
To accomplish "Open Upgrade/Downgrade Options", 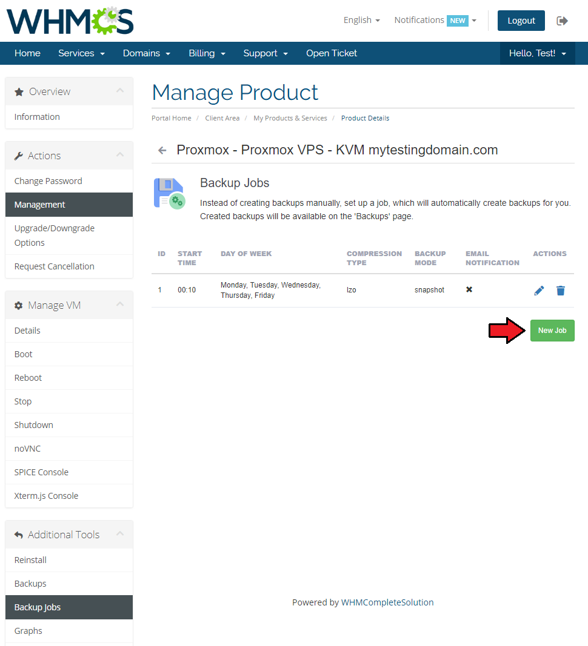I will [69, 236].
